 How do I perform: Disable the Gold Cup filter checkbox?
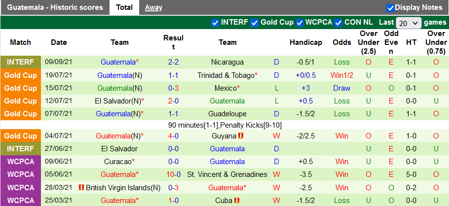[255, 23]
